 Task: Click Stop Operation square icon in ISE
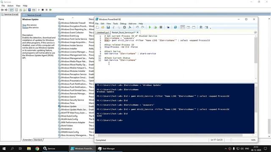pos(161,27)
